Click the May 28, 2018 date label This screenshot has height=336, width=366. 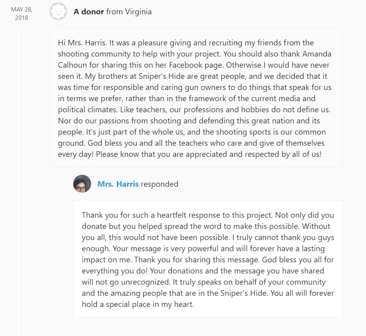tap(21, 14)
